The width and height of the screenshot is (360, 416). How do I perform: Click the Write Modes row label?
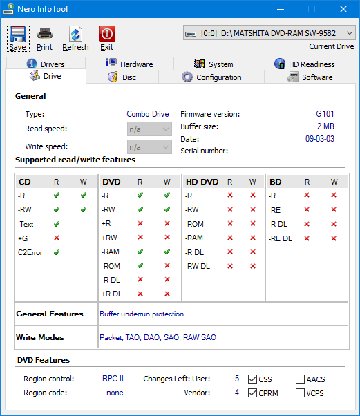coord(40,337)
